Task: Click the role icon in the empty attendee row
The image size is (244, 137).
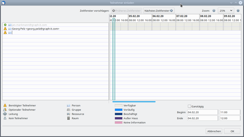Action: pos(5,33)
